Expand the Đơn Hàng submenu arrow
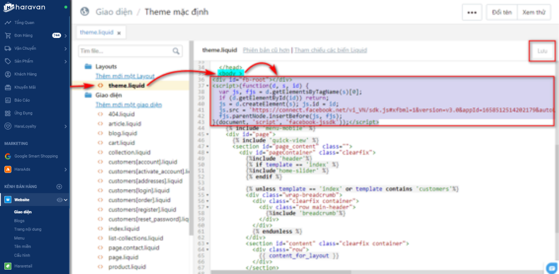 tap(66, 36)
